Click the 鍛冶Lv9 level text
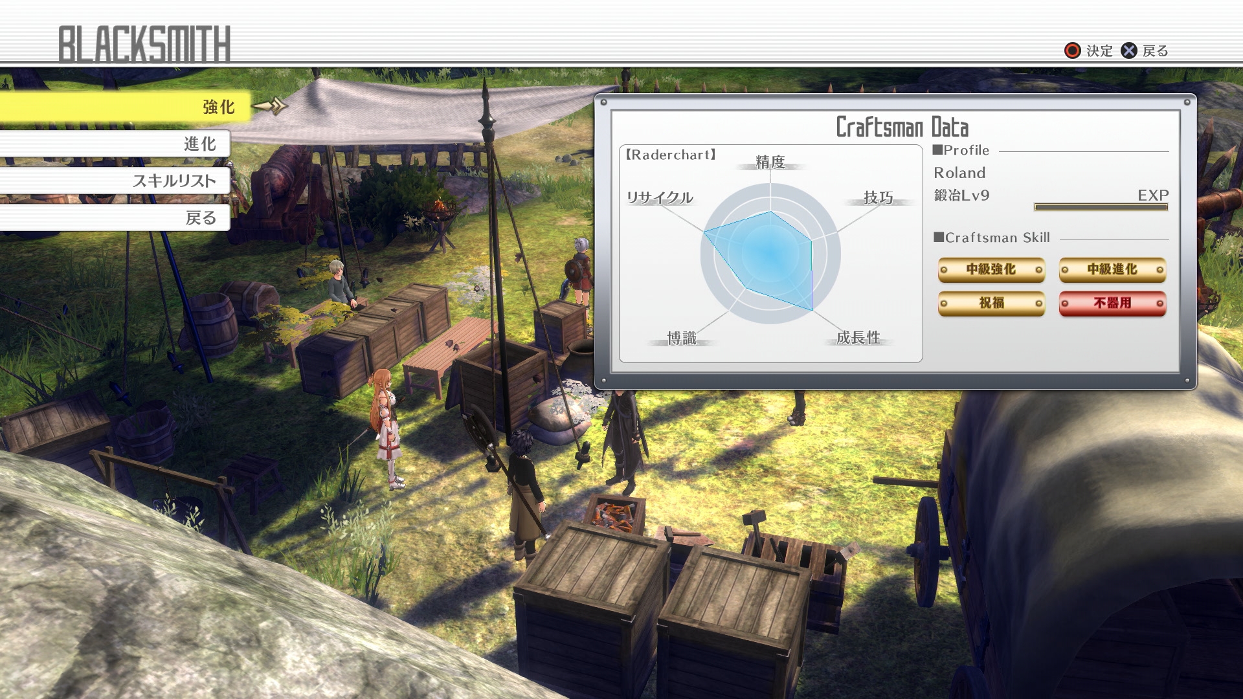The image size is (1243, 699). 961,195
